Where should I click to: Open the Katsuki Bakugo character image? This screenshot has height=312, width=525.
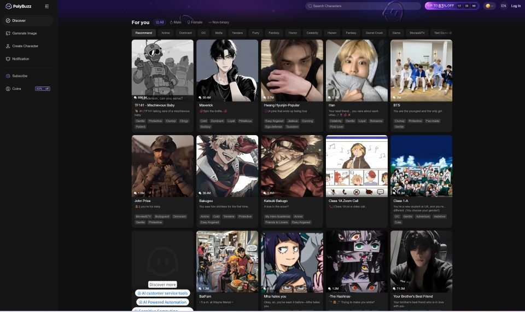click(x=292, y=166)
